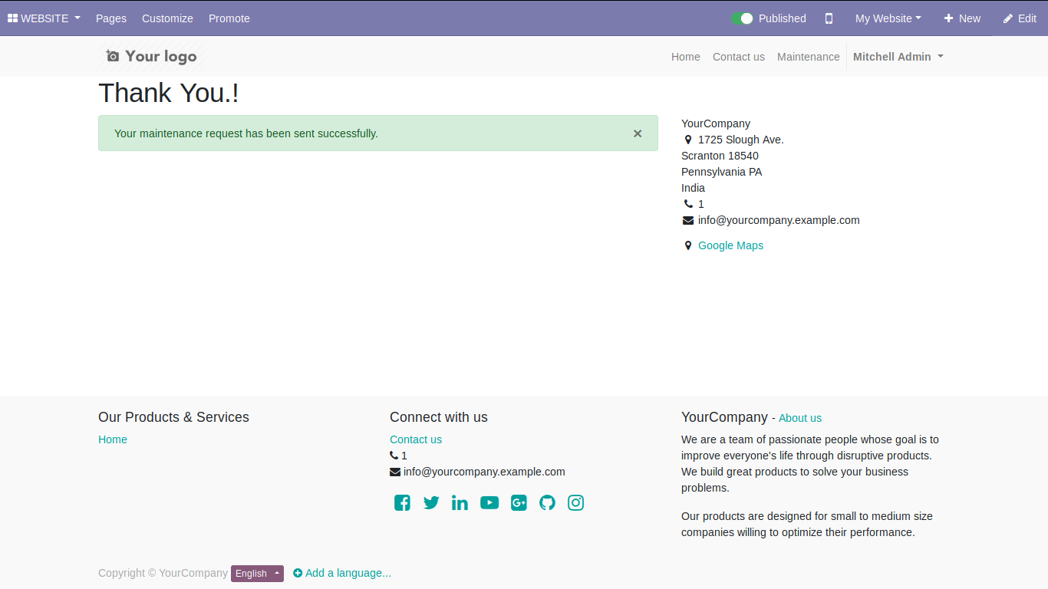
Task: Open the Google Plus social icon
Action: (519, 502)
